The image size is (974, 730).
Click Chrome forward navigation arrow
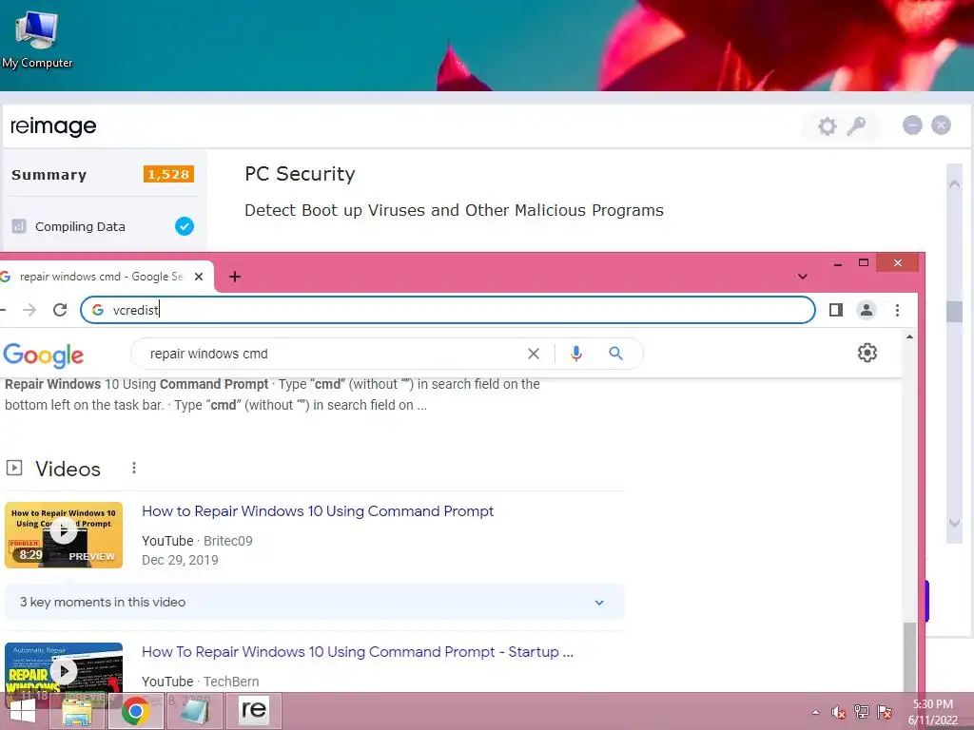(29, 310)
